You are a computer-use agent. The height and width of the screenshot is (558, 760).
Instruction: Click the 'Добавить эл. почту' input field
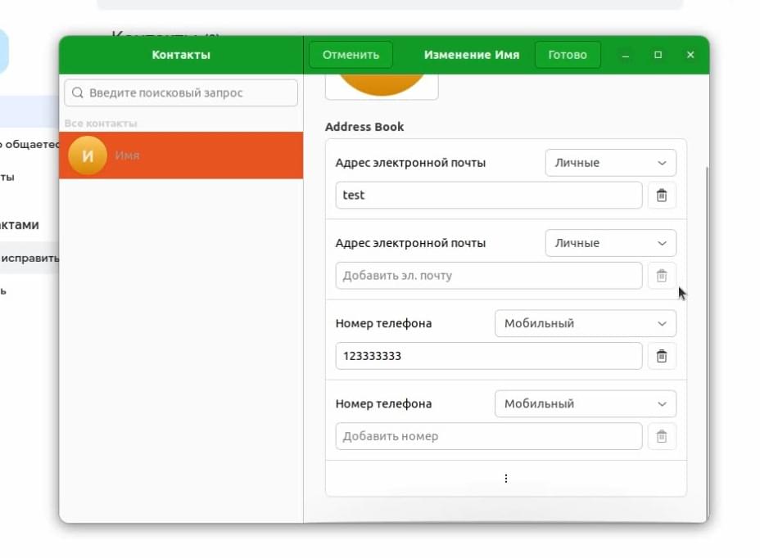[489, 276]
